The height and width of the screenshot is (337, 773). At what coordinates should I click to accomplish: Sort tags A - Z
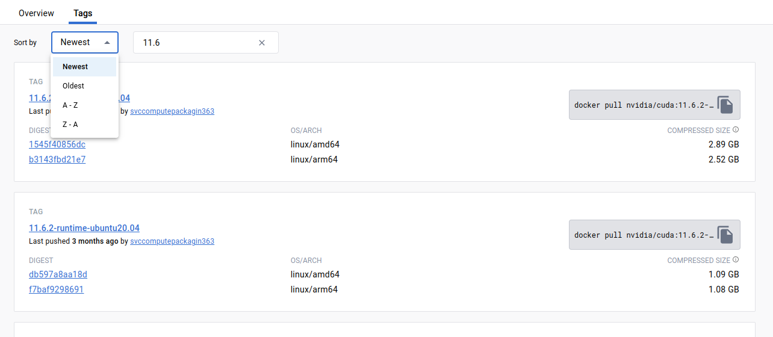tap(70, 105)
